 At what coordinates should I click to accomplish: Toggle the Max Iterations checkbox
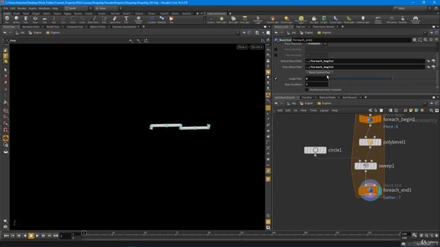pos(276,55)
